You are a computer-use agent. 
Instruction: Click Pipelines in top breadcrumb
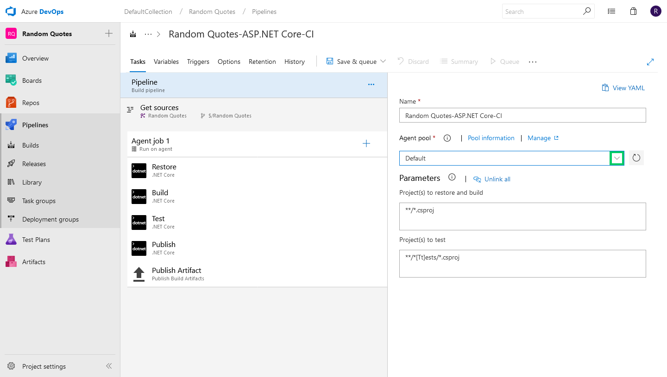(264, 12)
